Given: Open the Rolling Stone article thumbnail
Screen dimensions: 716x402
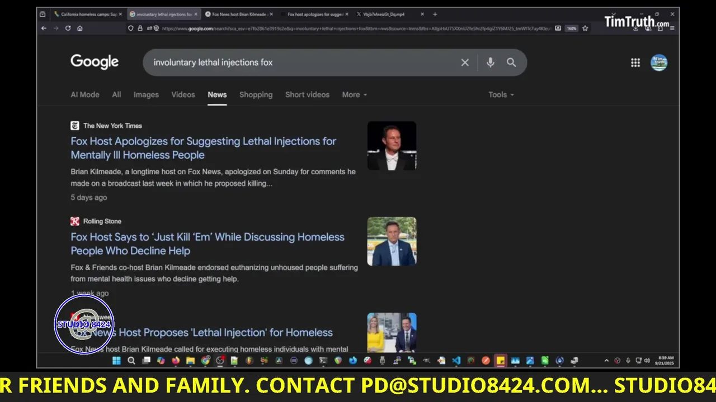Looking at the screenshot, I should tap(392, 241).
